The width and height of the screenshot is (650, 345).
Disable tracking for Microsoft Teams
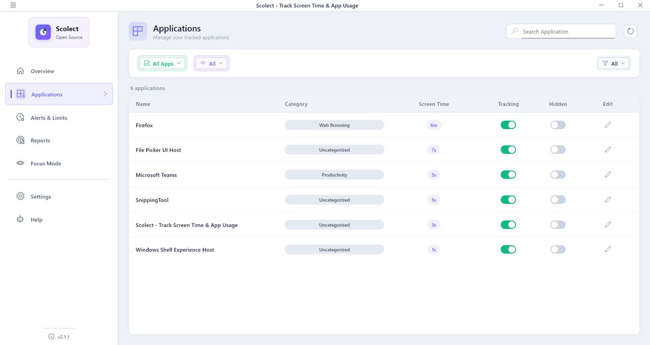[508, 175]
